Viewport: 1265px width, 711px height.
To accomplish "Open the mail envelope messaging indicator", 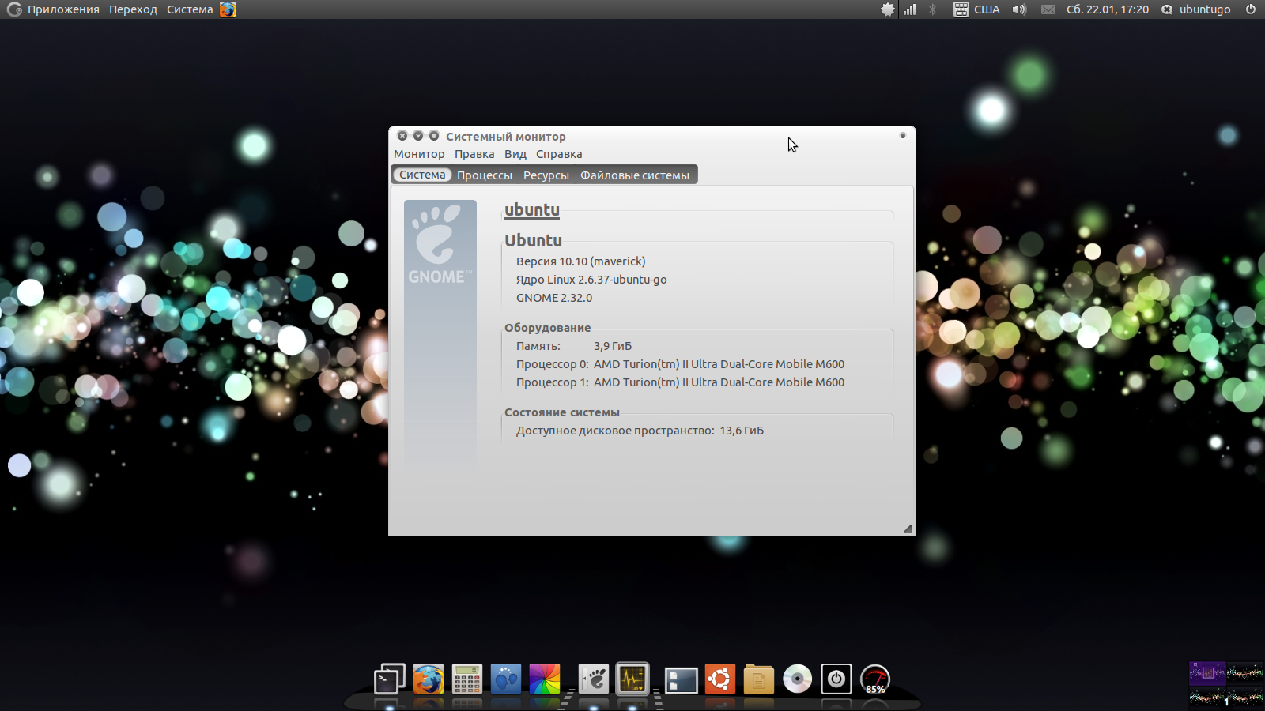I will click(1048, 9).
